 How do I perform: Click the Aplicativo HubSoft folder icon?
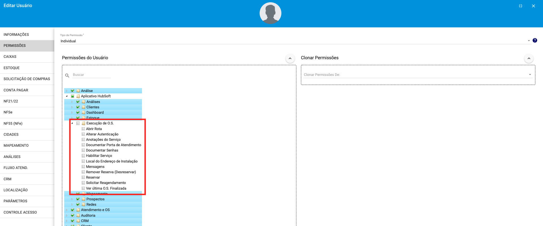click(78, 96)
